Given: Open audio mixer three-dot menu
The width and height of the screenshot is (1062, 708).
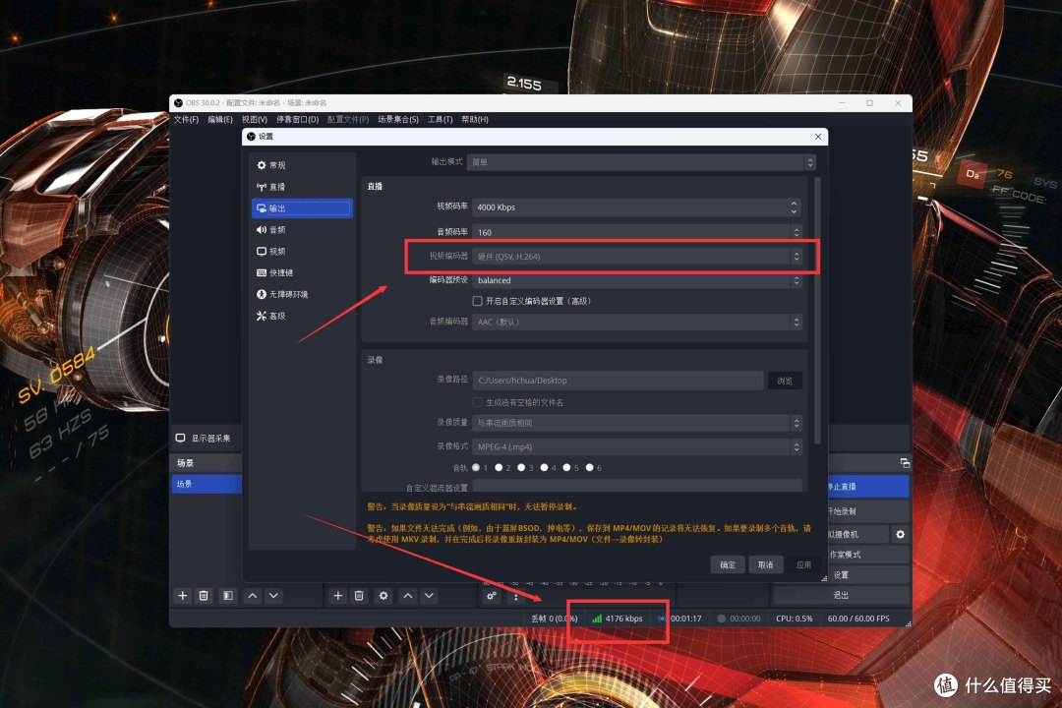Looking at the screenshot, I should [516, 596].
